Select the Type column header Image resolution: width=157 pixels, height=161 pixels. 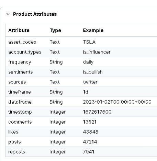coord(55,31)
